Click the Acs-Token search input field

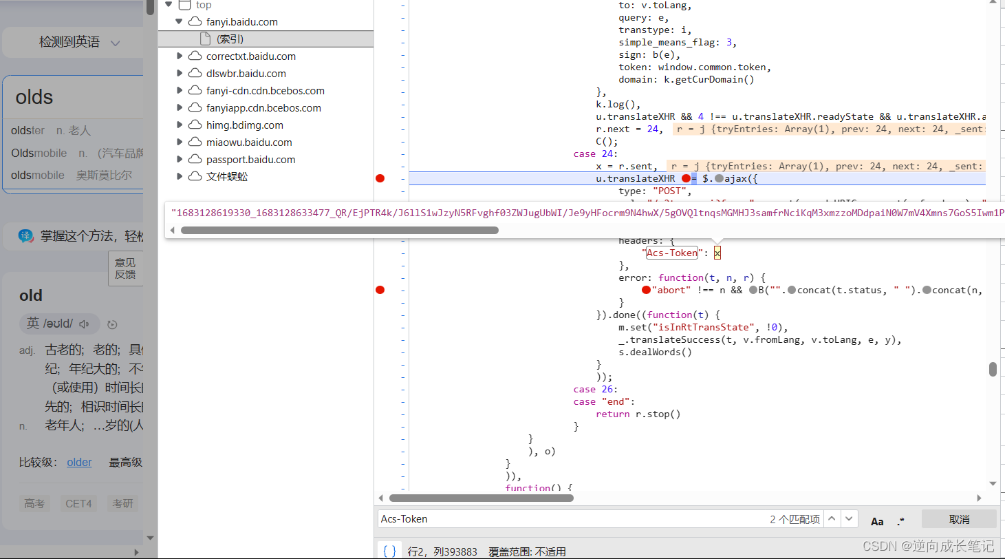[572, 519]
